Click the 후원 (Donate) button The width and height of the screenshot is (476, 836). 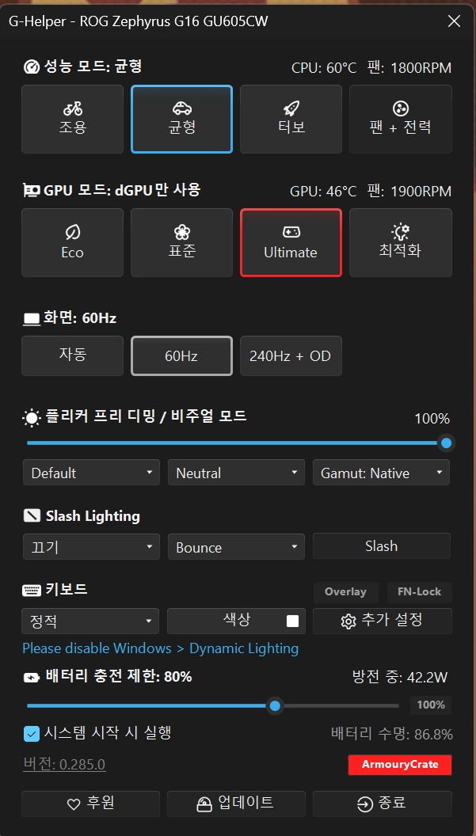tap(91, 804)
